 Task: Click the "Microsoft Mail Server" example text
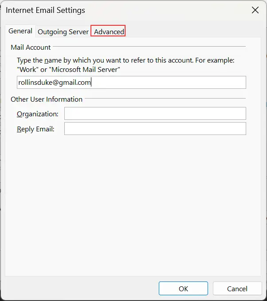coord(81,70)
